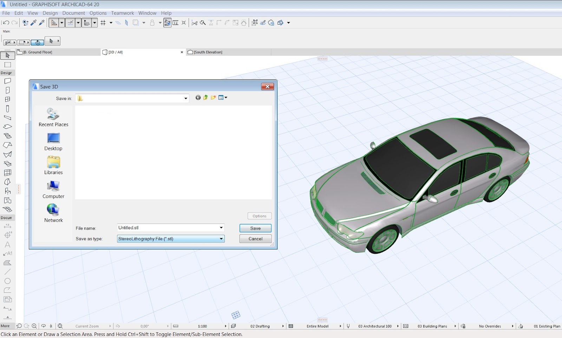The height and width of the screenshot is (338, 562).
Task: Click the Trim scissors icon in the toolbar
Action: pos(195,22)
